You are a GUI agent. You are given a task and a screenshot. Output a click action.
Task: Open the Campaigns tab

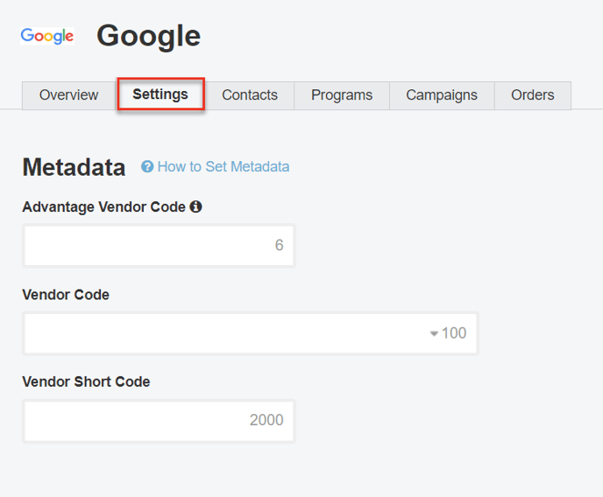[x=442, y=95]
